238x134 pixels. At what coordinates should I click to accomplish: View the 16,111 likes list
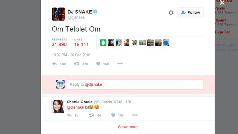click(x=81, y=43)
